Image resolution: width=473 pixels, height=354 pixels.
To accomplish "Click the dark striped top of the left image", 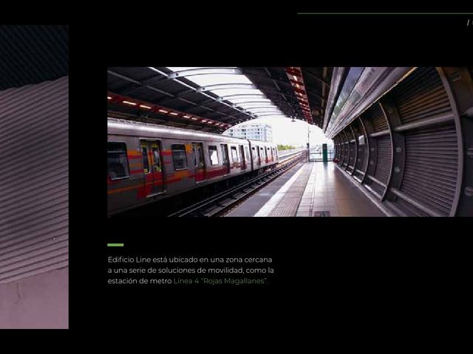I will point(34,56).
